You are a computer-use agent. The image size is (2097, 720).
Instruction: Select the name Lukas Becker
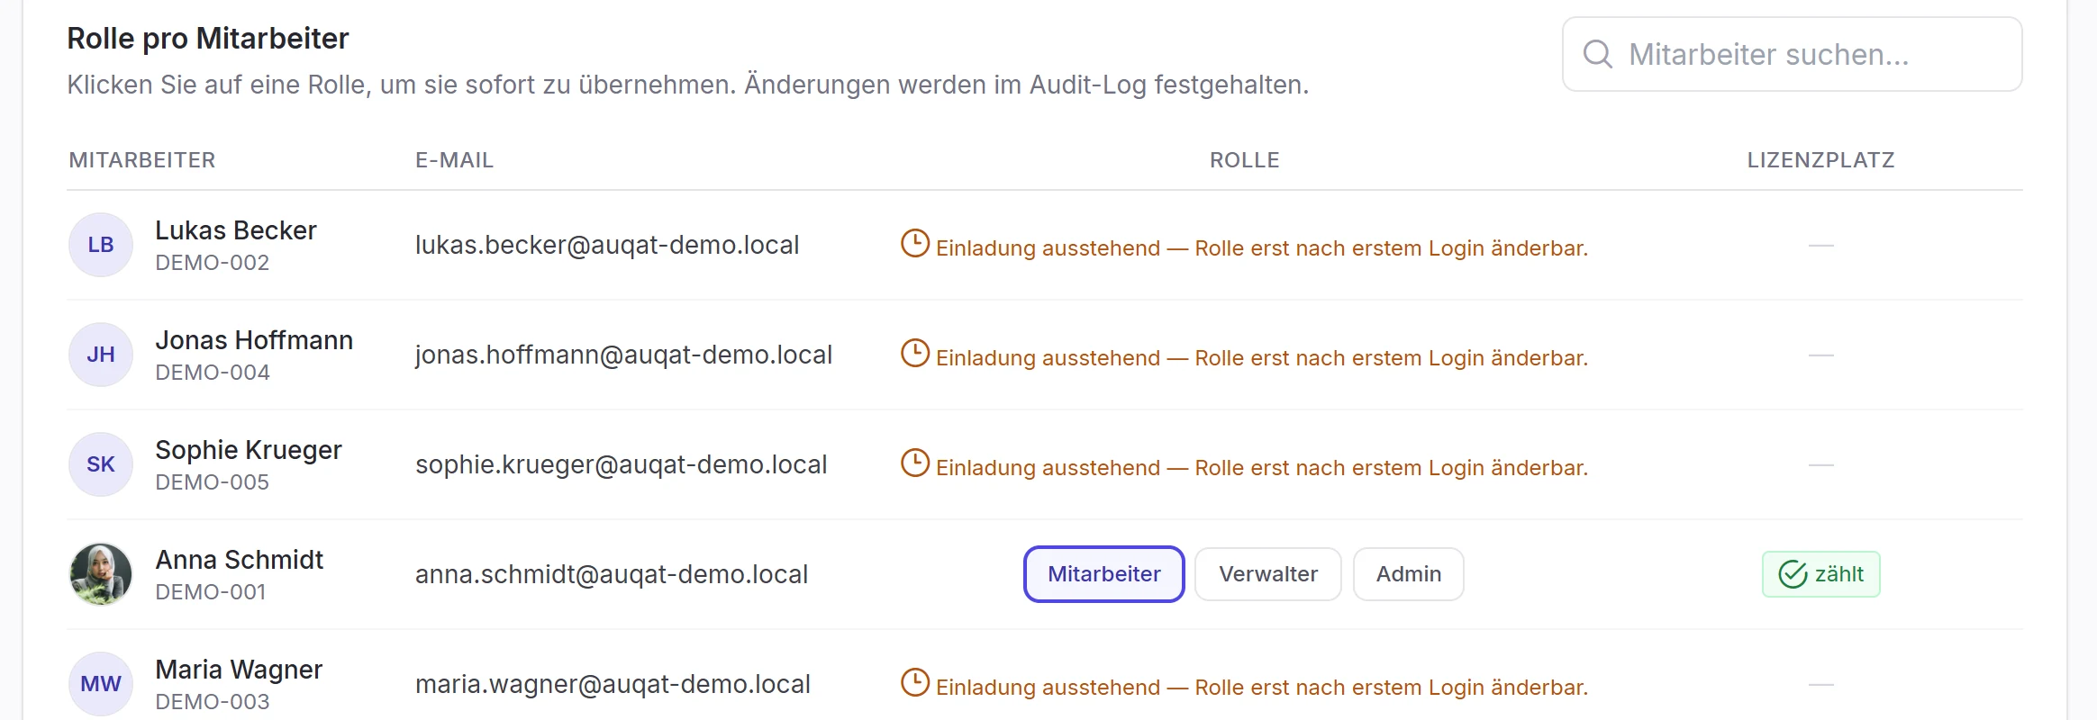coord(236,230)
